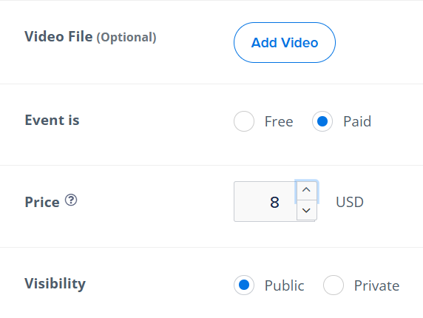Image resolution: width=423 pixels, height=318 pixels.
Task: Click the Private option text label
Action: [376, 285]
